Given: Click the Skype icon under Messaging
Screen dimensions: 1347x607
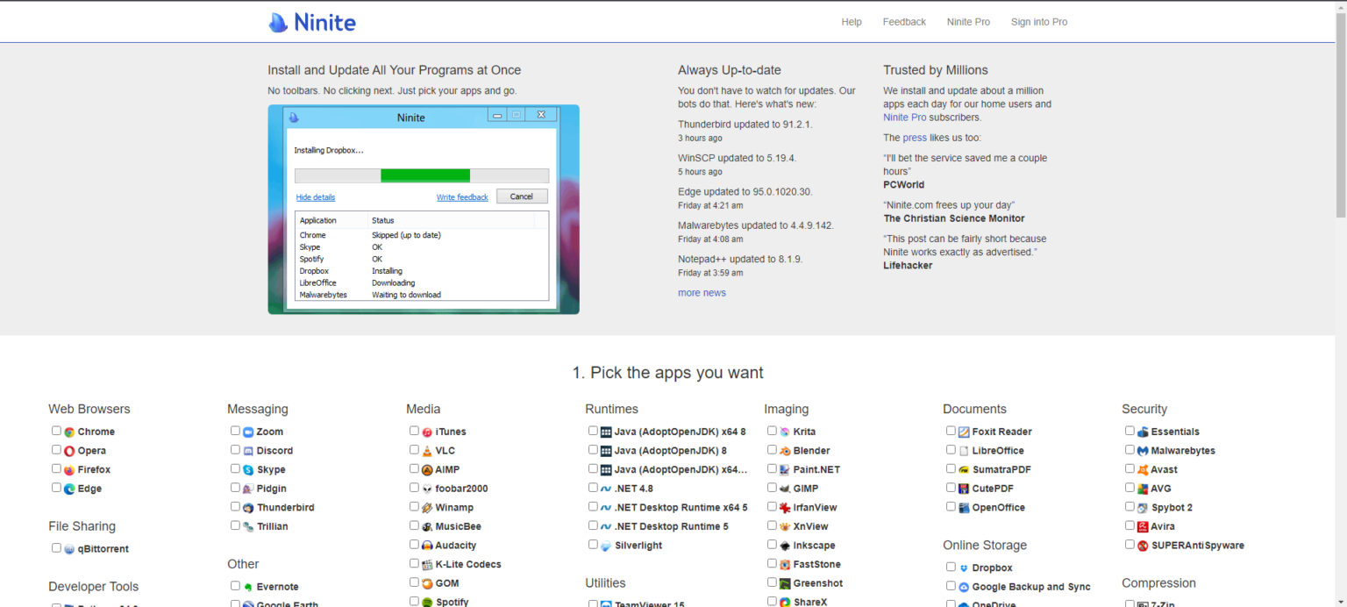Looking at the screenshot, I should coord(248,470).
